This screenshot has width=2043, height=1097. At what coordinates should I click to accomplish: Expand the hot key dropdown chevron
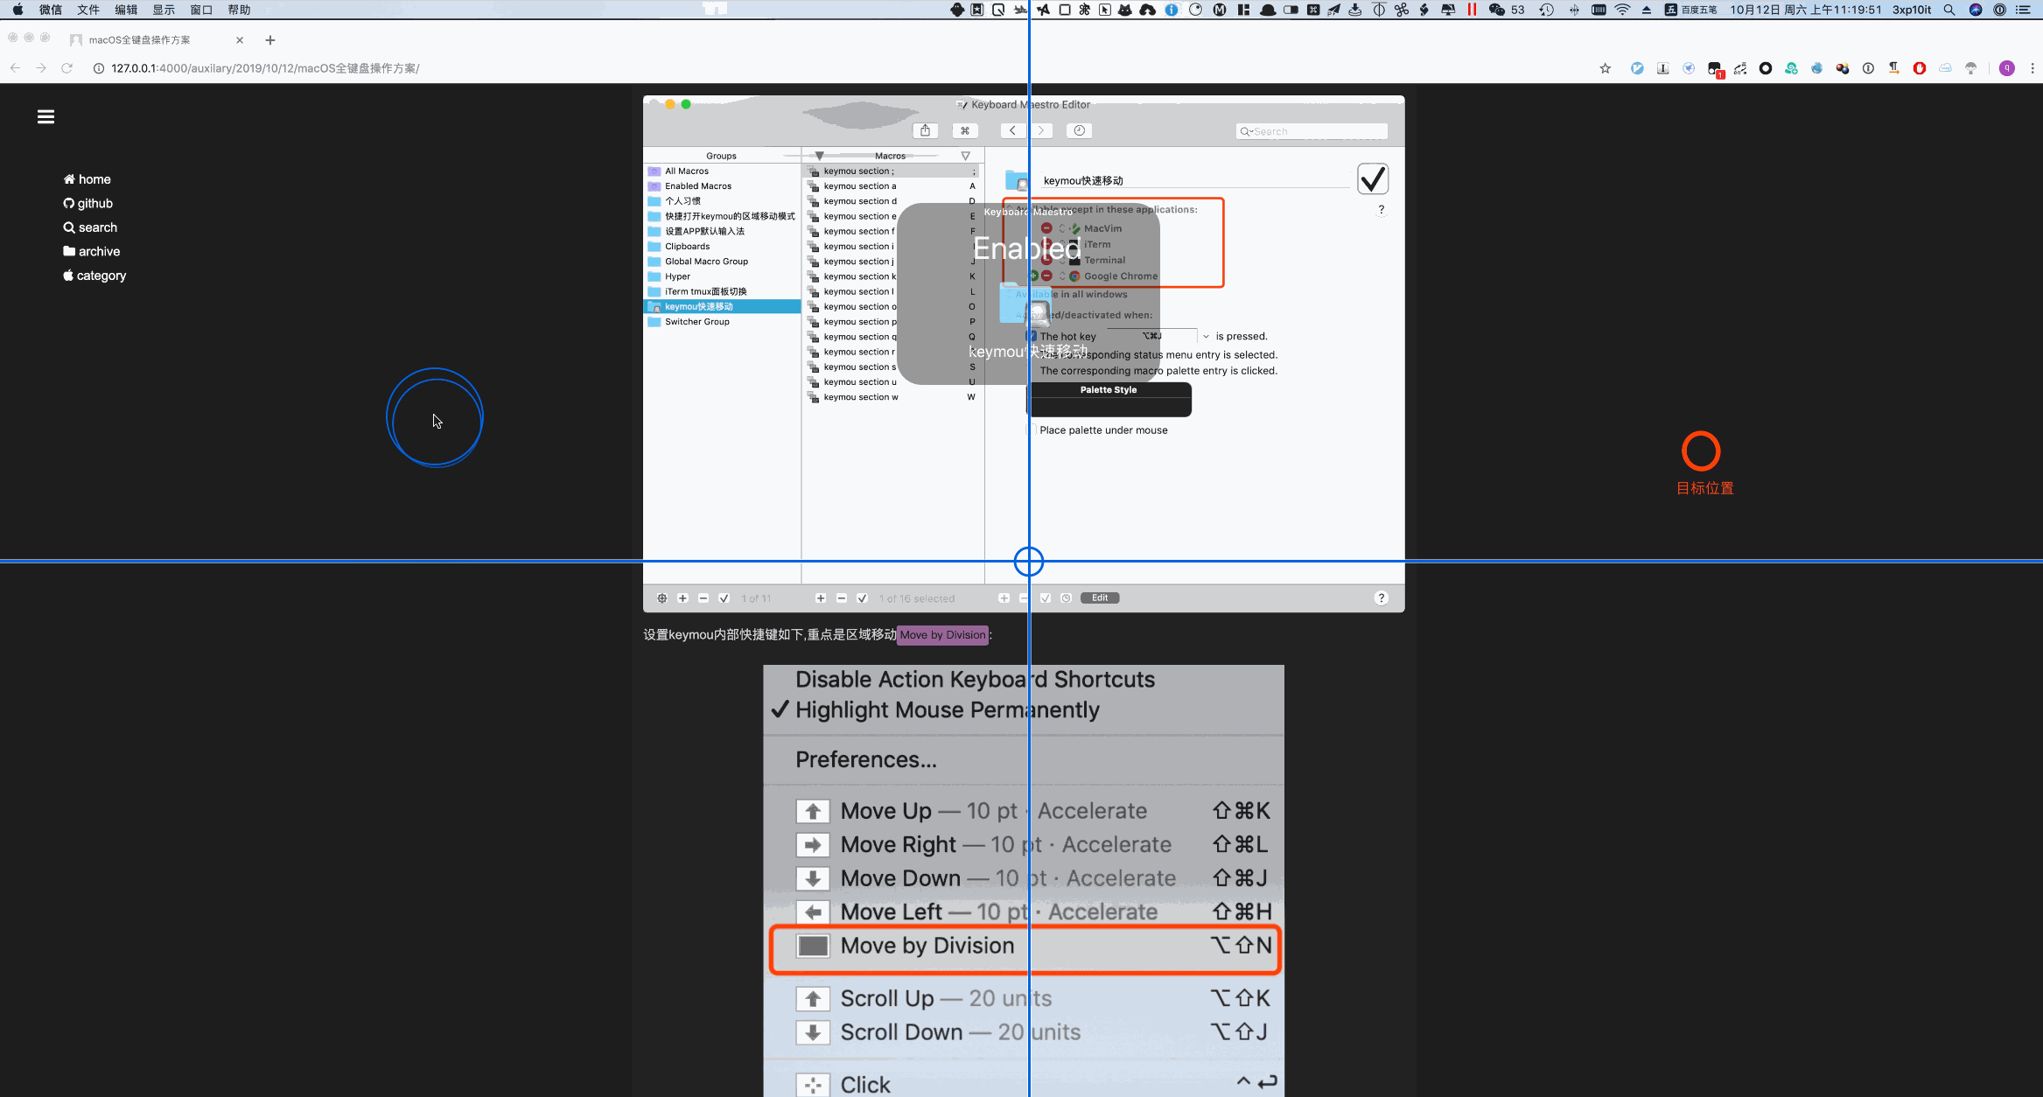point(1206,336)
